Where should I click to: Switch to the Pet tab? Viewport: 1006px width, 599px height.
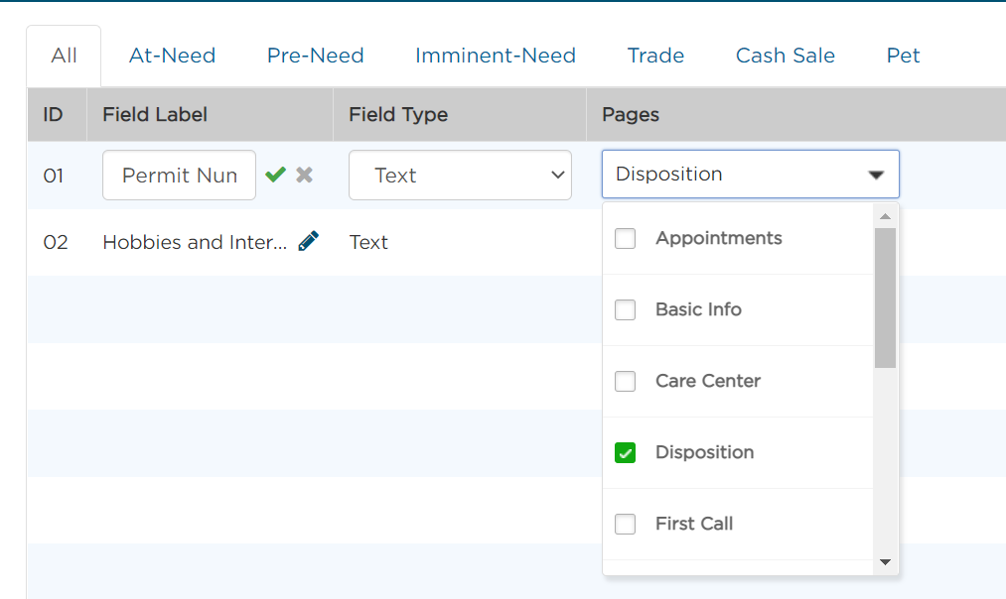pyautogui.click(x=904, y=56)
